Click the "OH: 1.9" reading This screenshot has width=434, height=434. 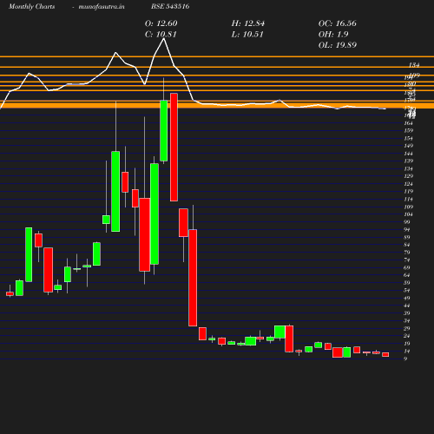[333, 34]
